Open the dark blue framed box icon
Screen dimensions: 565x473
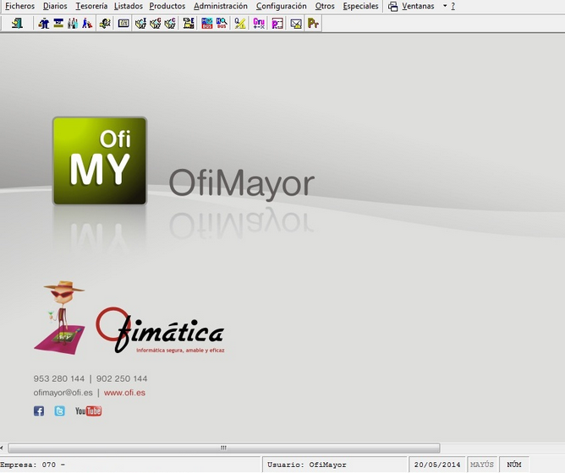[123, 24]
